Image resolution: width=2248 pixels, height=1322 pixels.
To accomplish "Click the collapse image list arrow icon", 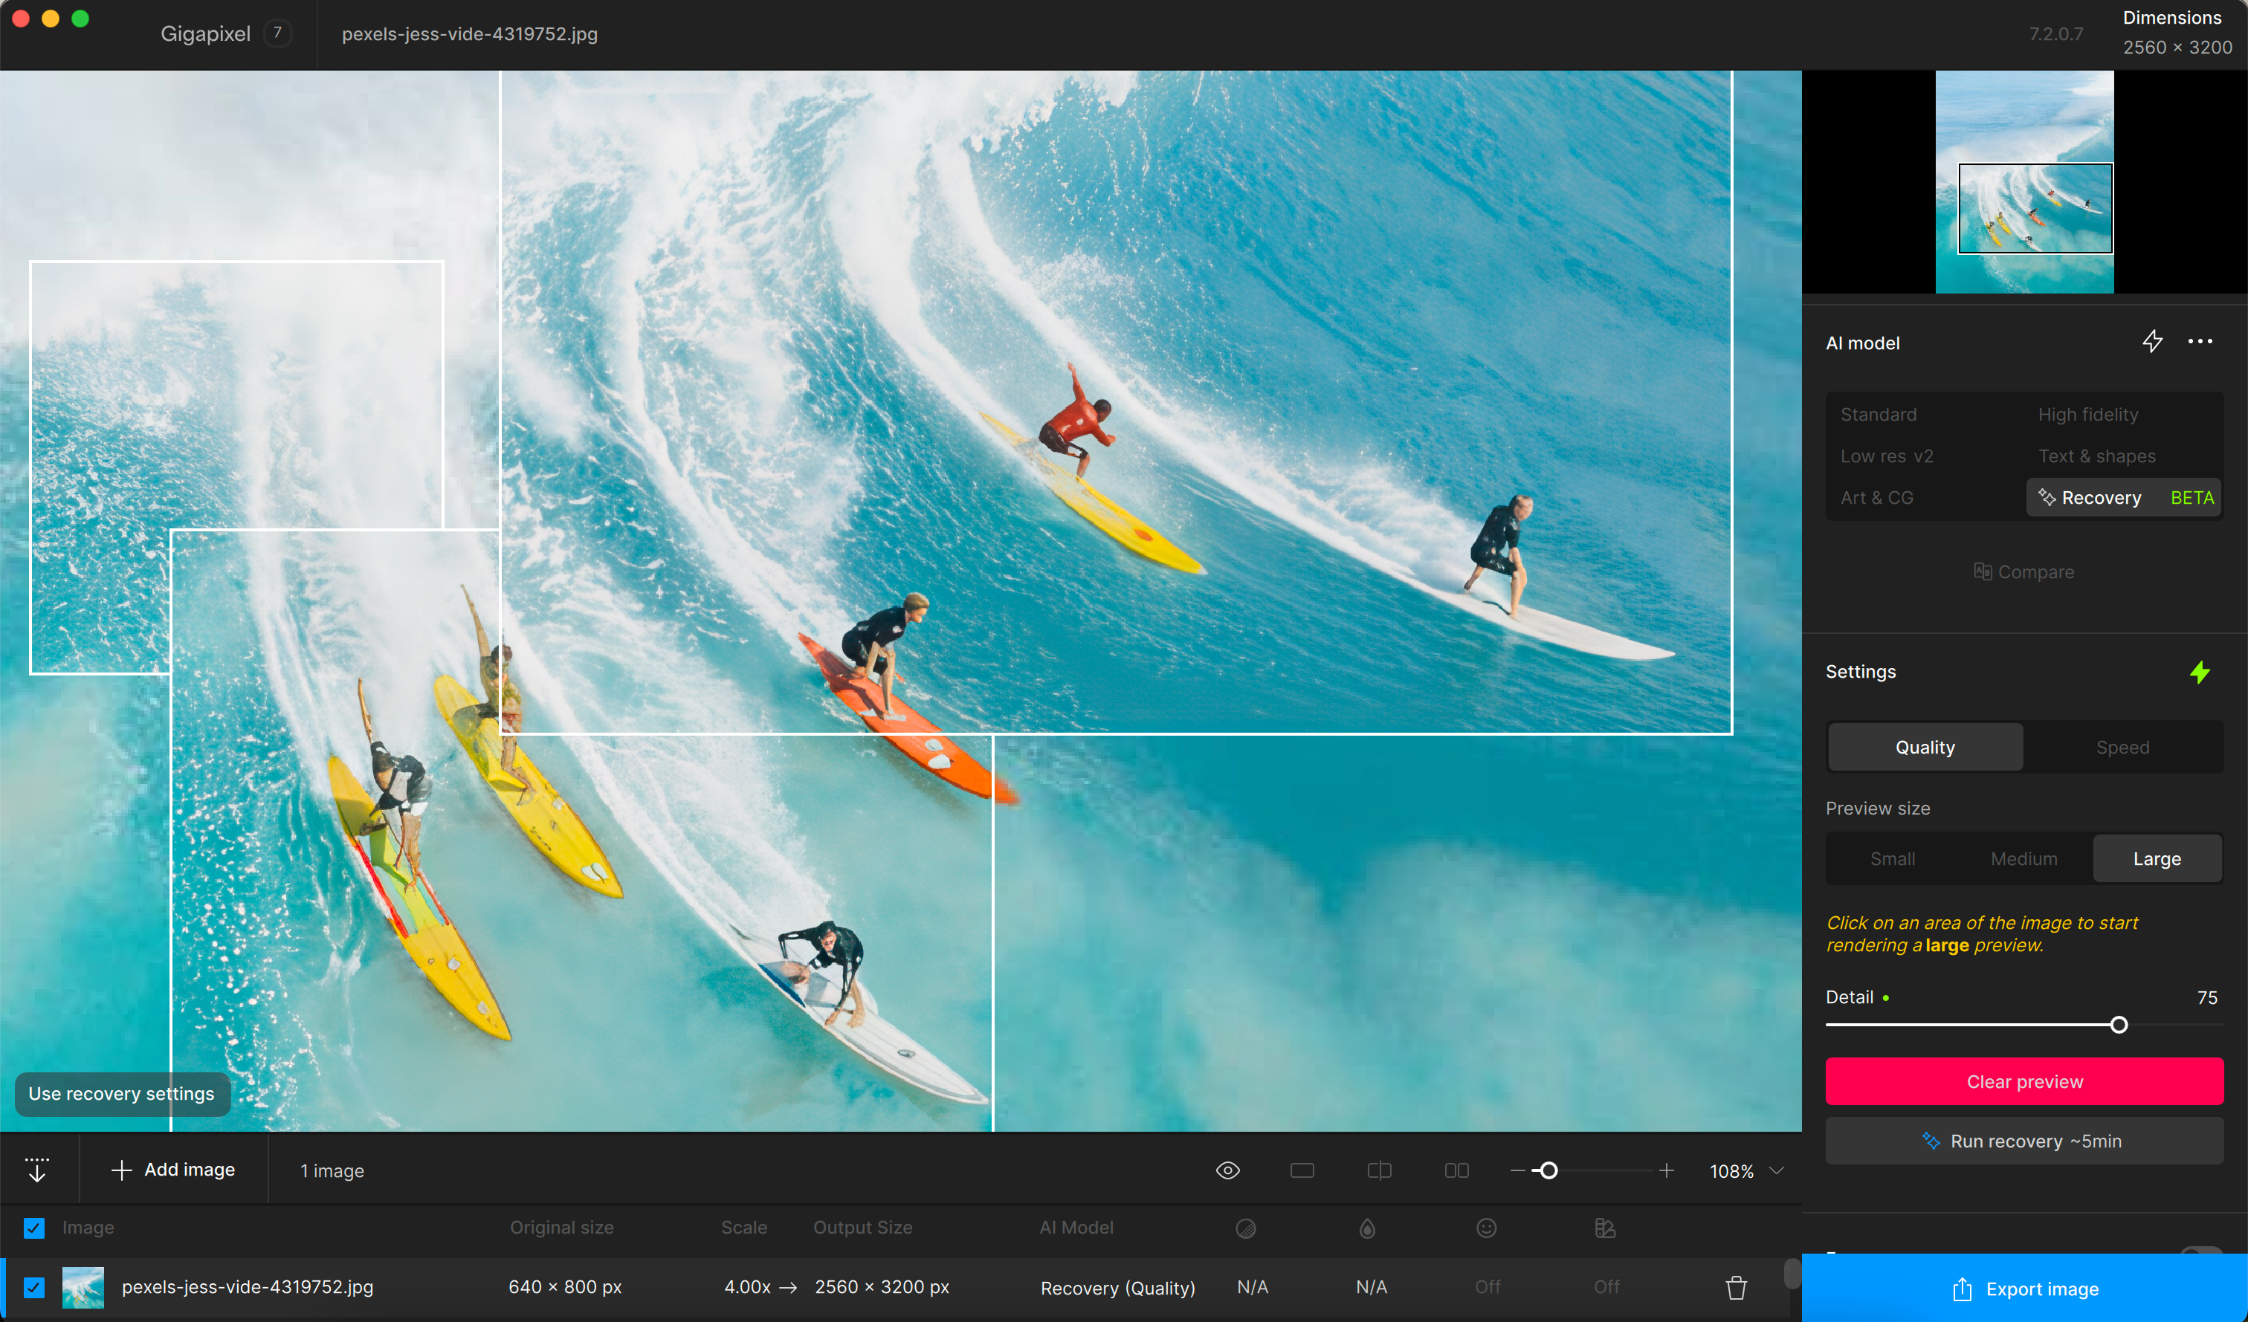I will (x=36, y=1170).
